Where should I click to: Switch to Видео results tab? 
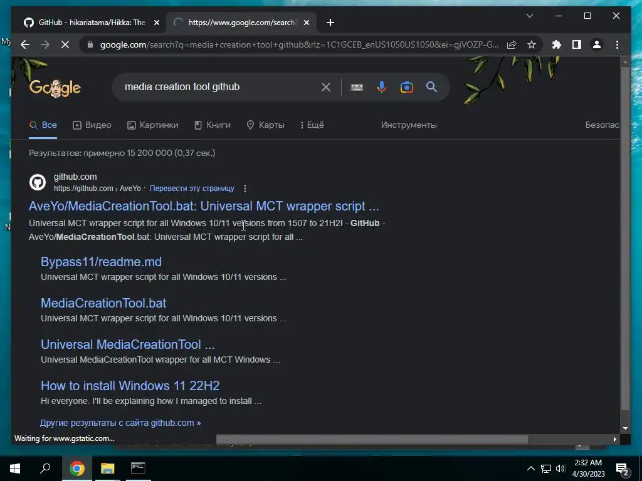click(92, 125)
